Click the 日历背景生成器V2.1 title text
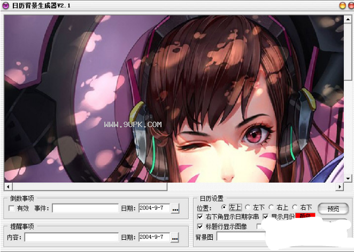 point(41,5)
